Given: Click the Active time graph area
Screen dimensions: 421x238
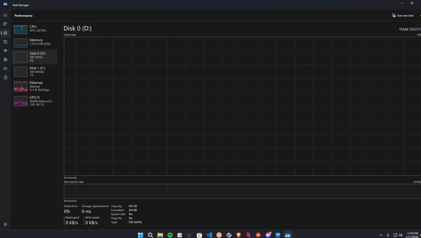Looking at the screenshot, I should (242, 106).
